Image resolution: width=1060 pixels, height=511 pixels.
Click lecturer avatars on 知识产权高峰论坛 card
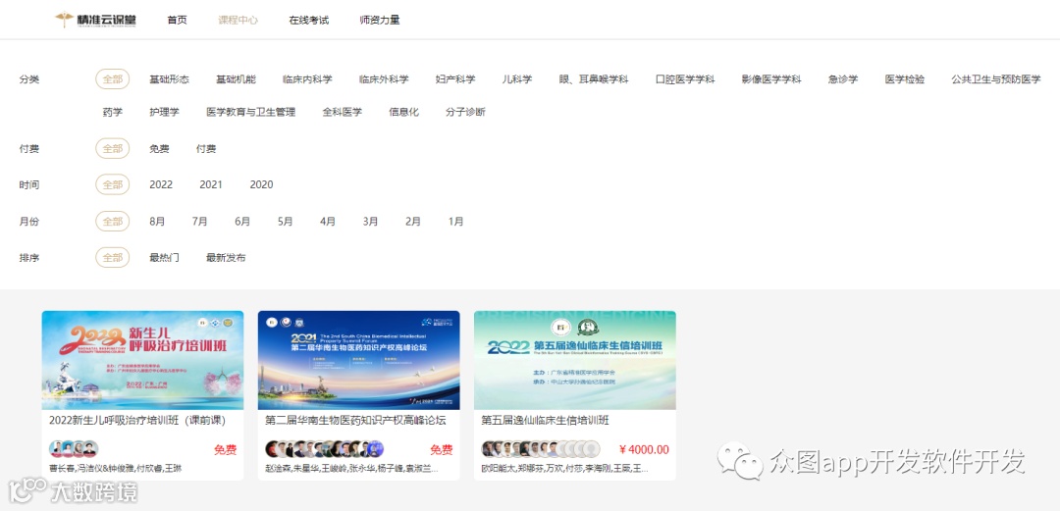pos(325,449)
